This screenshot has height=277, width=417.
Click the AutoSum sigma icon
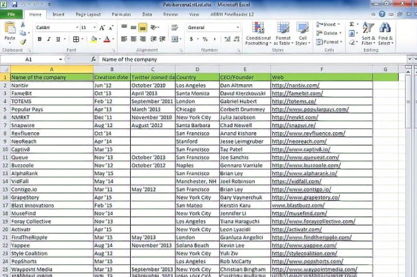[351, 25]
